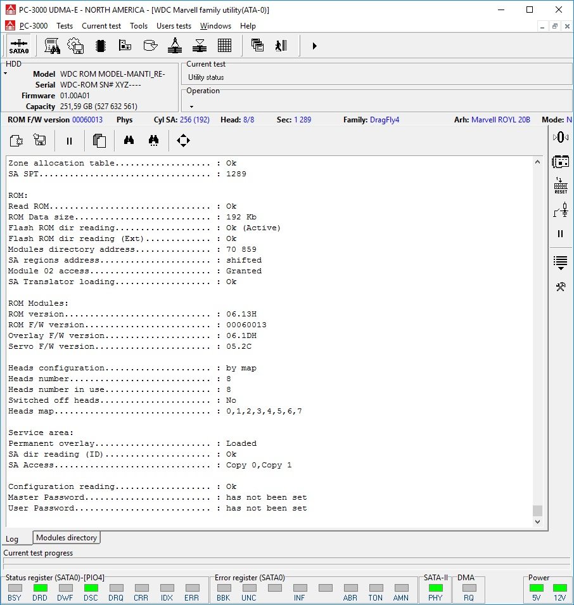Open the ROM chip toolbar icon
This screenshot has width=574, height=605.
pyautogui.click(x=101, y=46)
